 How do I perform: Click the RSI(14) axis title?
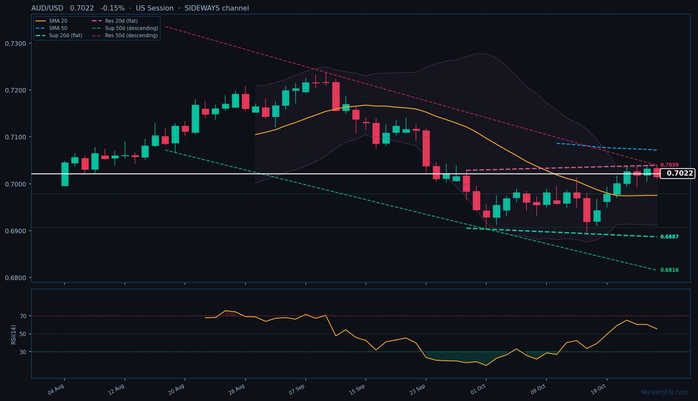[x=13, y=334]
